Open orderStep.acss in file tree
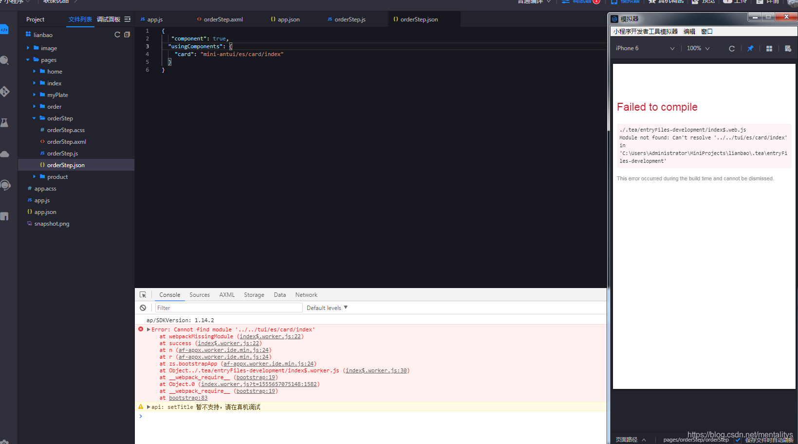798x444 pixels. (x=66, y=130)
